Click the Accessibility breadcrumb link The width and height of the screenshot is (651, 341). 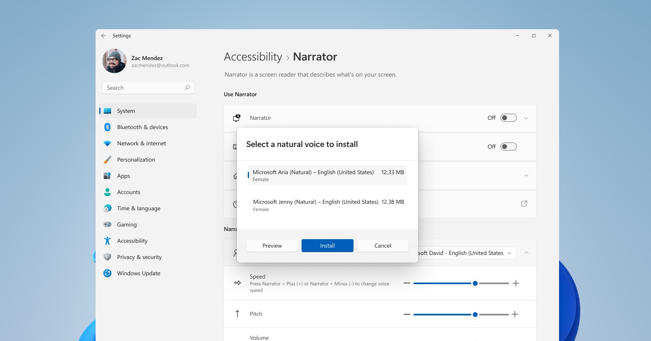(x=253, y=57)
